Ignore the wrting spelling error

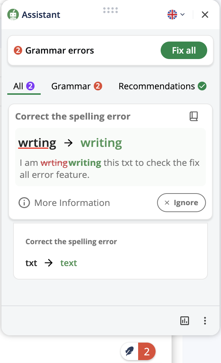click(x=181, y=203)
